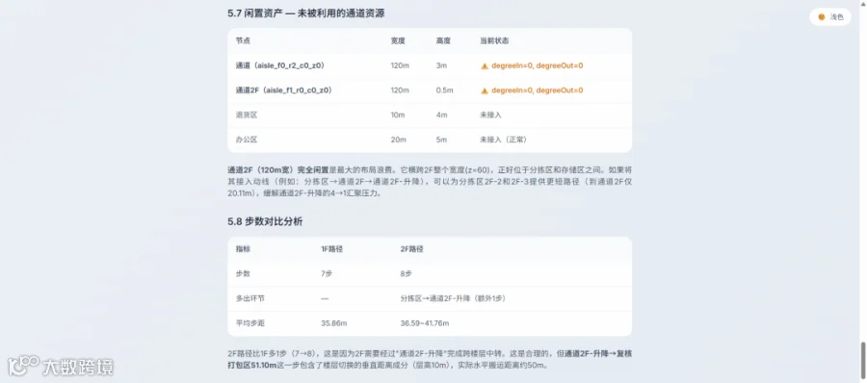Click the 7步 value
Image resolution: width=867 pixels, height=383 pixels.
327,273
